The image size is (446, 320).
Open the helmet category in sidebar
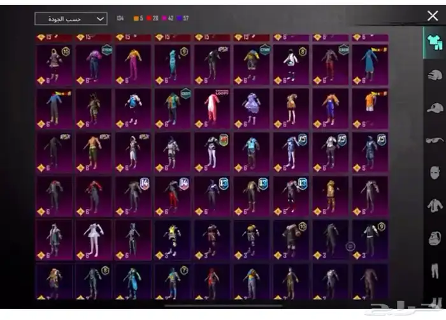[434, 75]
